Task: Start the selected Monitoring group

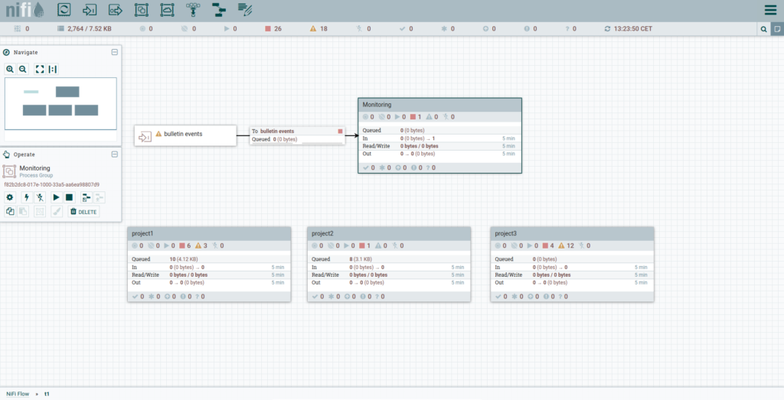Action: (x=56, y=197)
